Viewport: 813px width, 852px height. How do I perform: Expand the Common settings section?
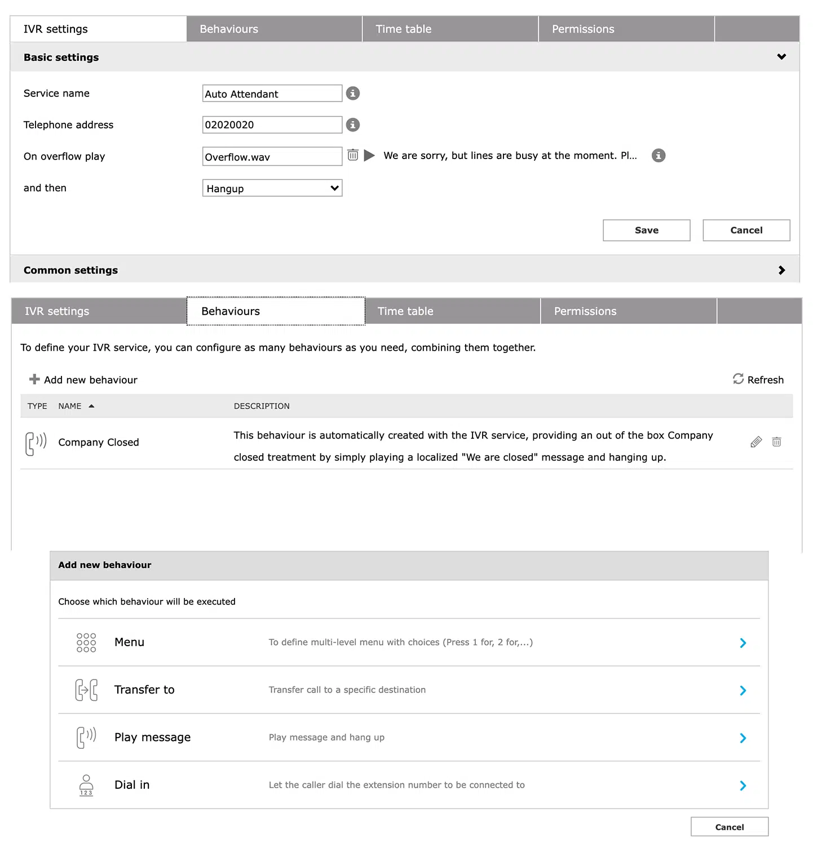[781, 270]
